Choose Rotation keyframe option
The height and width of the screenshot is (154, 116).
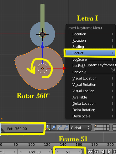point(91,40)
